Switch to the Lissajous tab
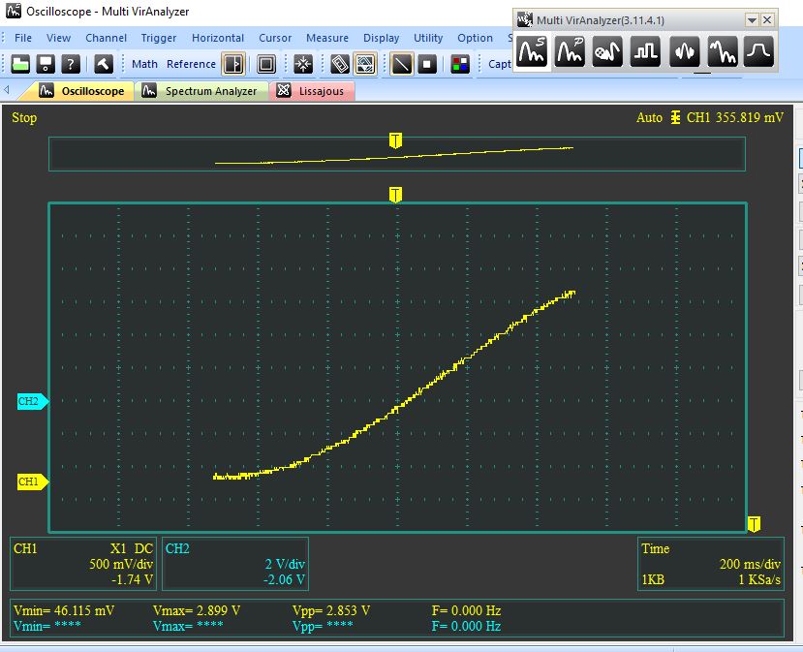This screenshot has width=803, height=652. pos(311,91)
